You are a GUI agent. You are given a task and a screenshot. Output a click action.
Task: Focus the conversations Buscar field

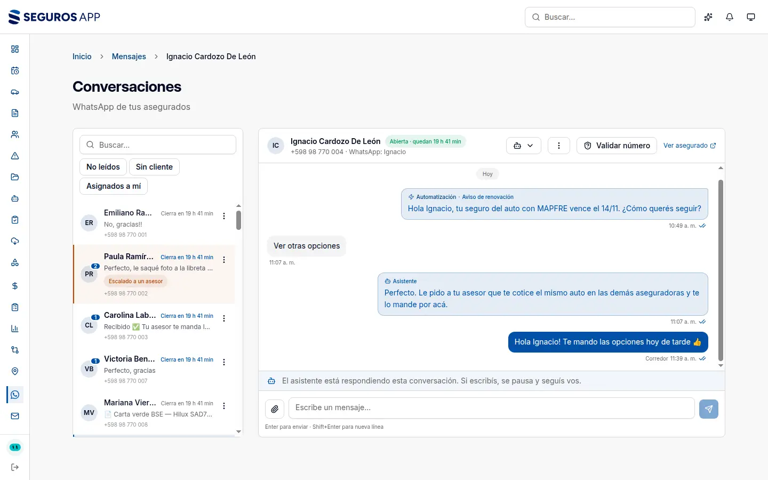pyautogui.click(x=158, y=145)
